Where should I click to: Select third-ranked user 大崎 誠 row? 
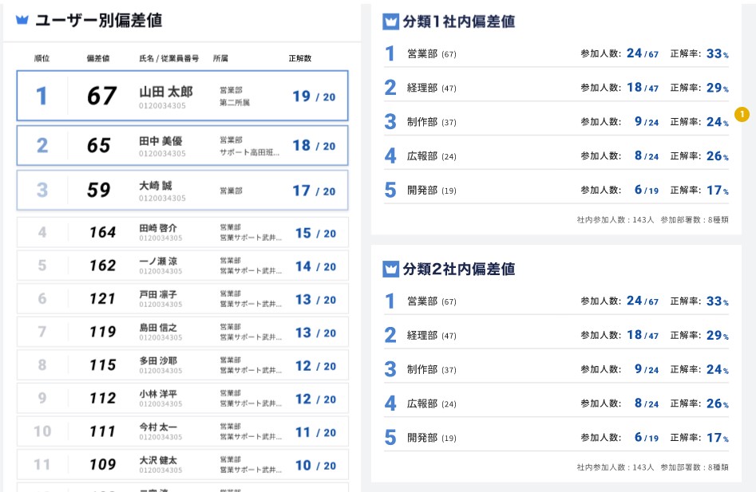182,191
